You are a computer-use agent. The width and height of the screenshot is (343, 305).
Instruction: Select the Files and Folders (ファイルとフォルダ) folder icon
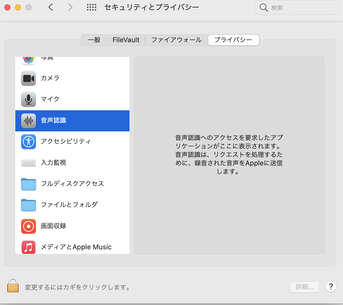pos(29,205)
